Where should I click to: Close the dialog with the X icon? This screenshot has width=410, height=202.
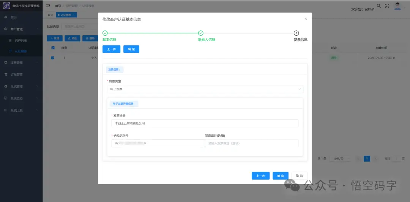point(306,19)
